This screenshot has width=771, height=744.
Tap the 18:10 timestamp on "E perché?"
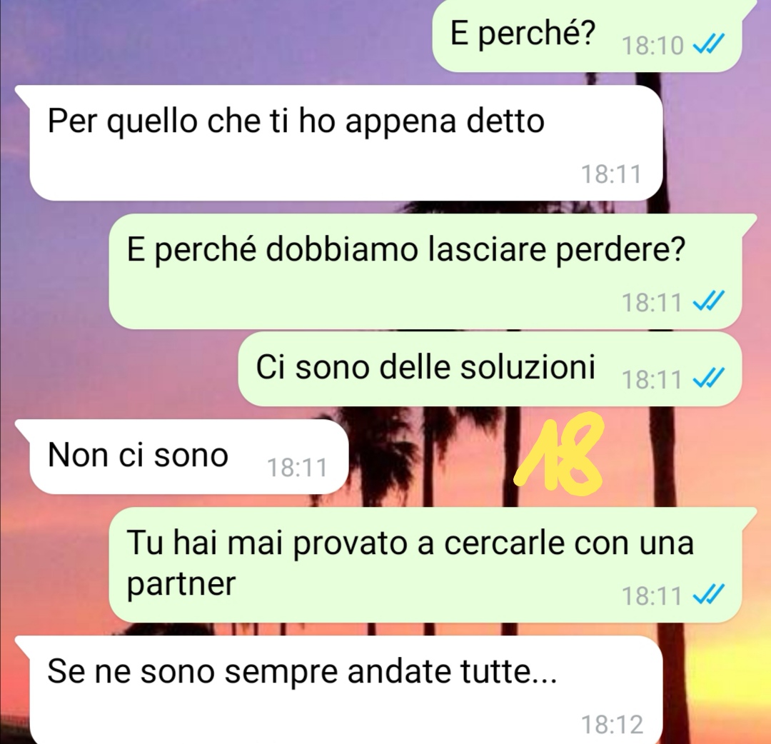[x=652, y=46]
